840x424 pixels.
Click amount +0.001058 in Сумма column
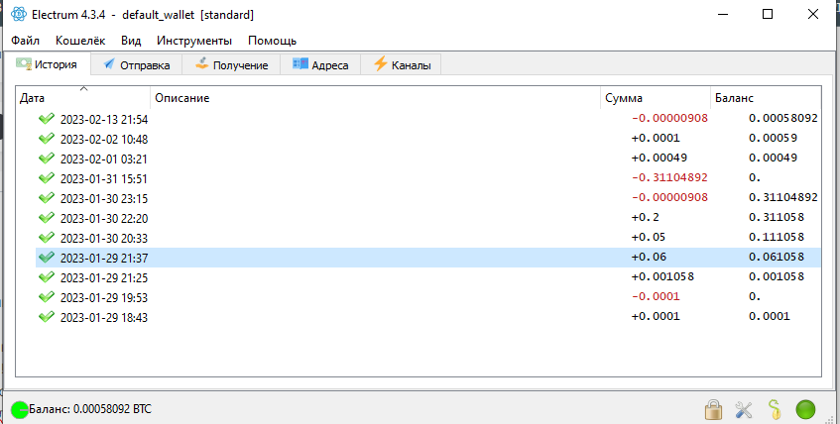pyautogui.click(x=662, y=276)
